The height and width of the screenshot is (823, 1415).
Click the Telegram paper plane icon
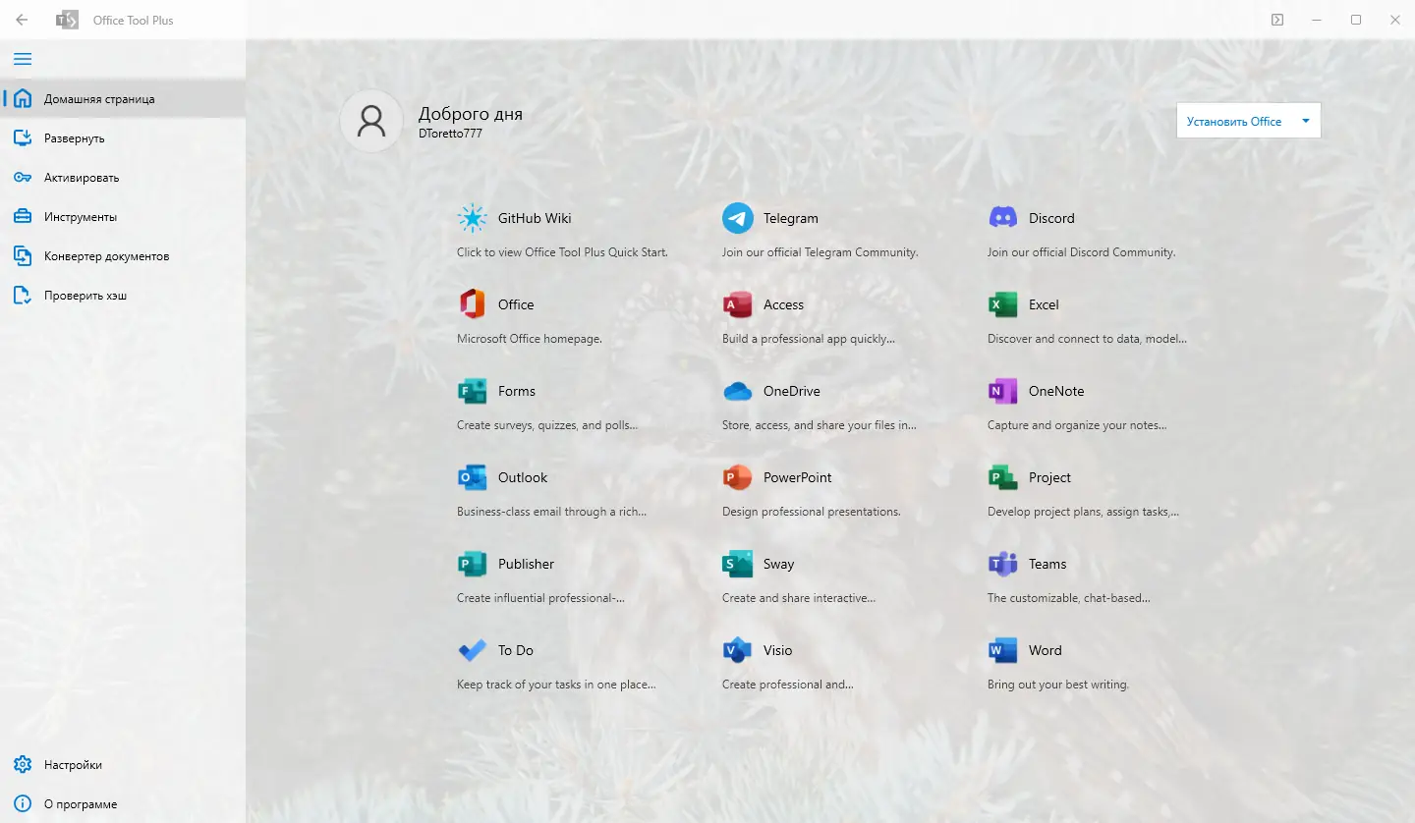[738, 218]
